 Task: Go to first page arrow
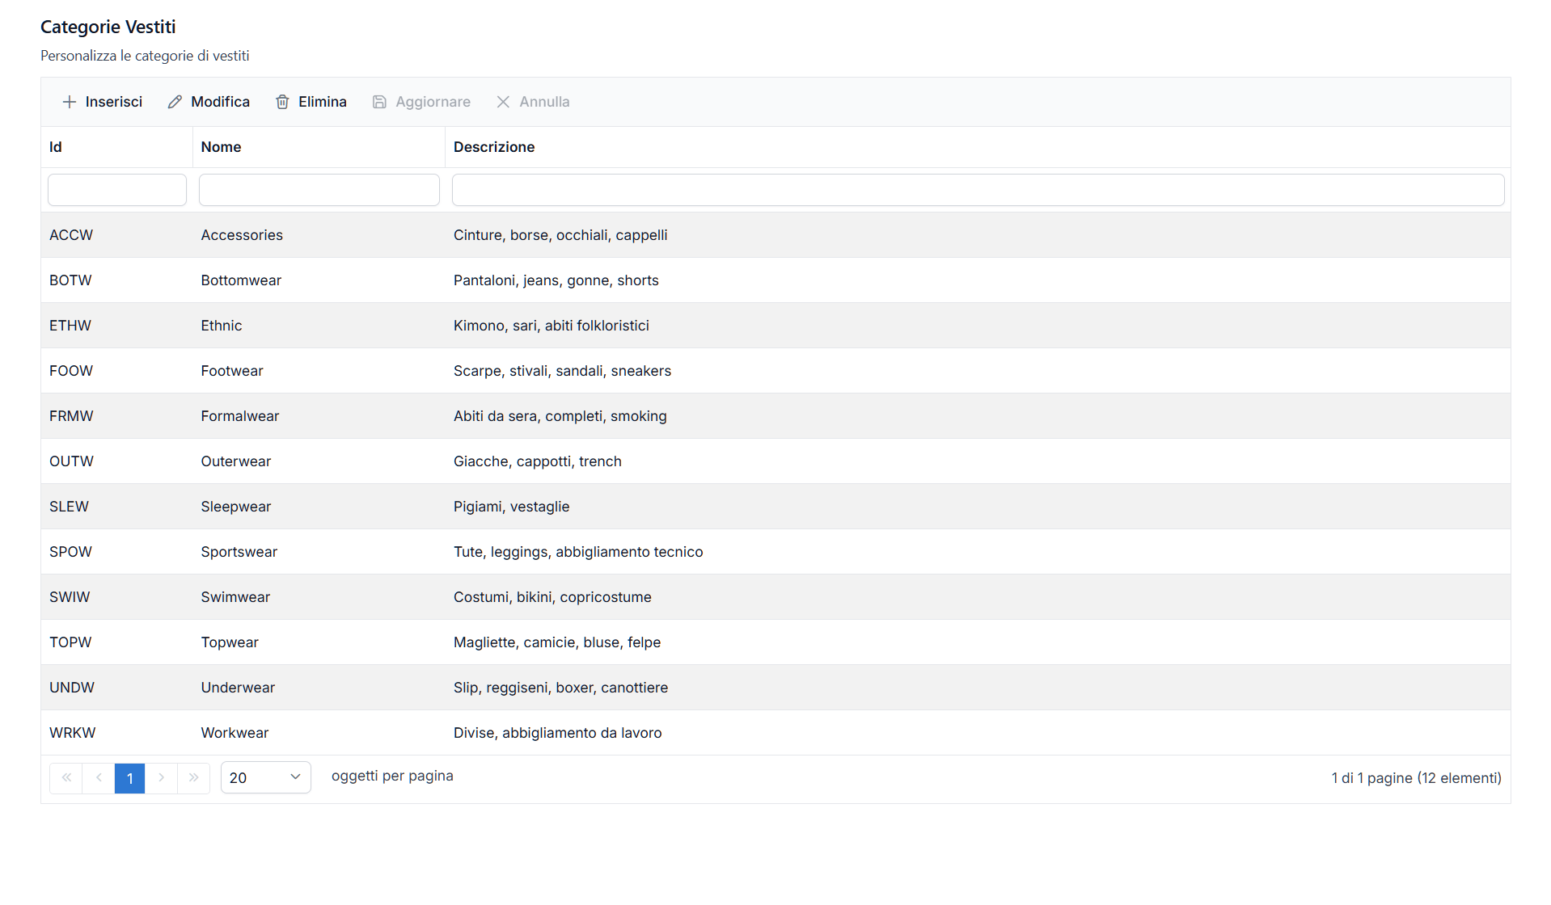(66, 778)
